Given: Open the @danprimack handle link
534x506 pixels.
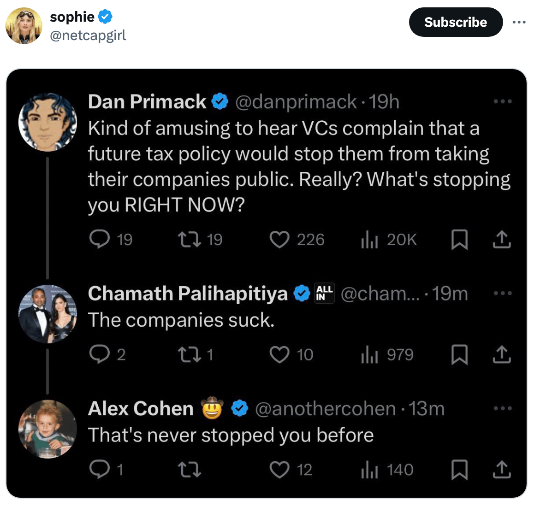Looking at the screenshot, I should pyautogui.click(x=296, y=102).
